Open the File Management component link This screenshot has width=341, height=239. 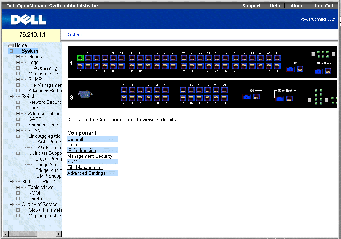click(x=85, y=167)
